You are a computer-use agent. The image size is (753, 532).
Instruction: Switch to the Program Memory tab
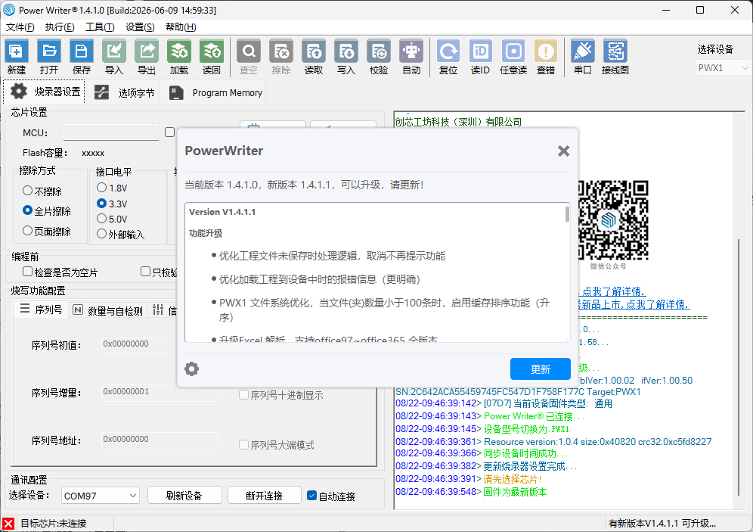[x=215, y=92]
